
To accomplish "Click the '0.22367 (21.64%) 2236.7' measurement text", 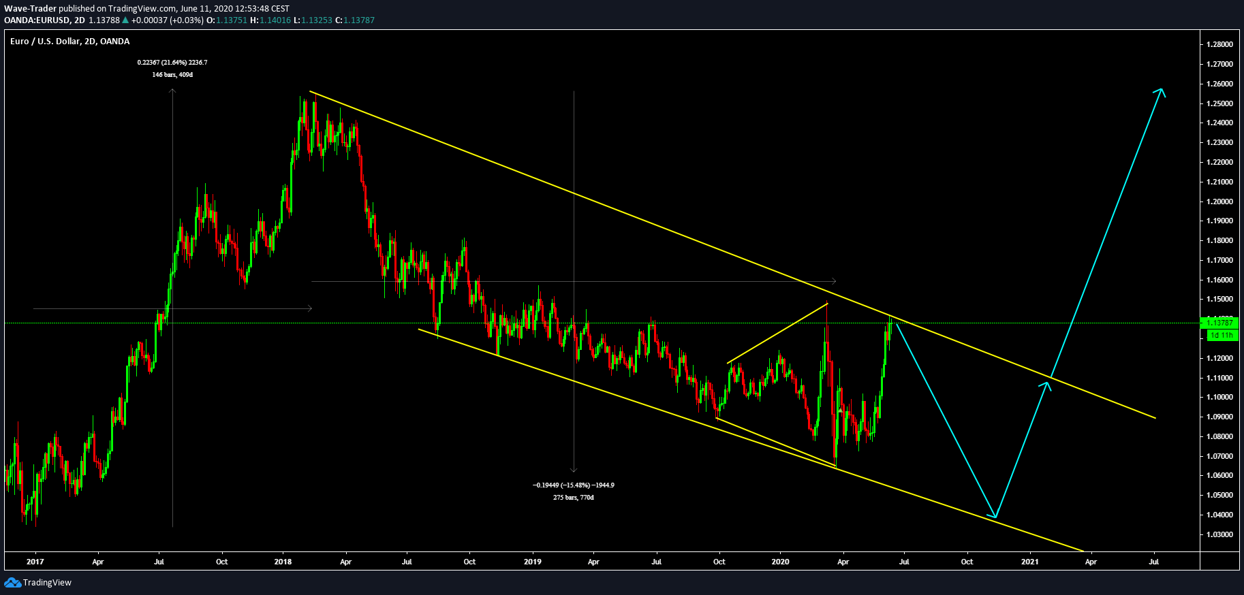I will click(x=172, y=63).
